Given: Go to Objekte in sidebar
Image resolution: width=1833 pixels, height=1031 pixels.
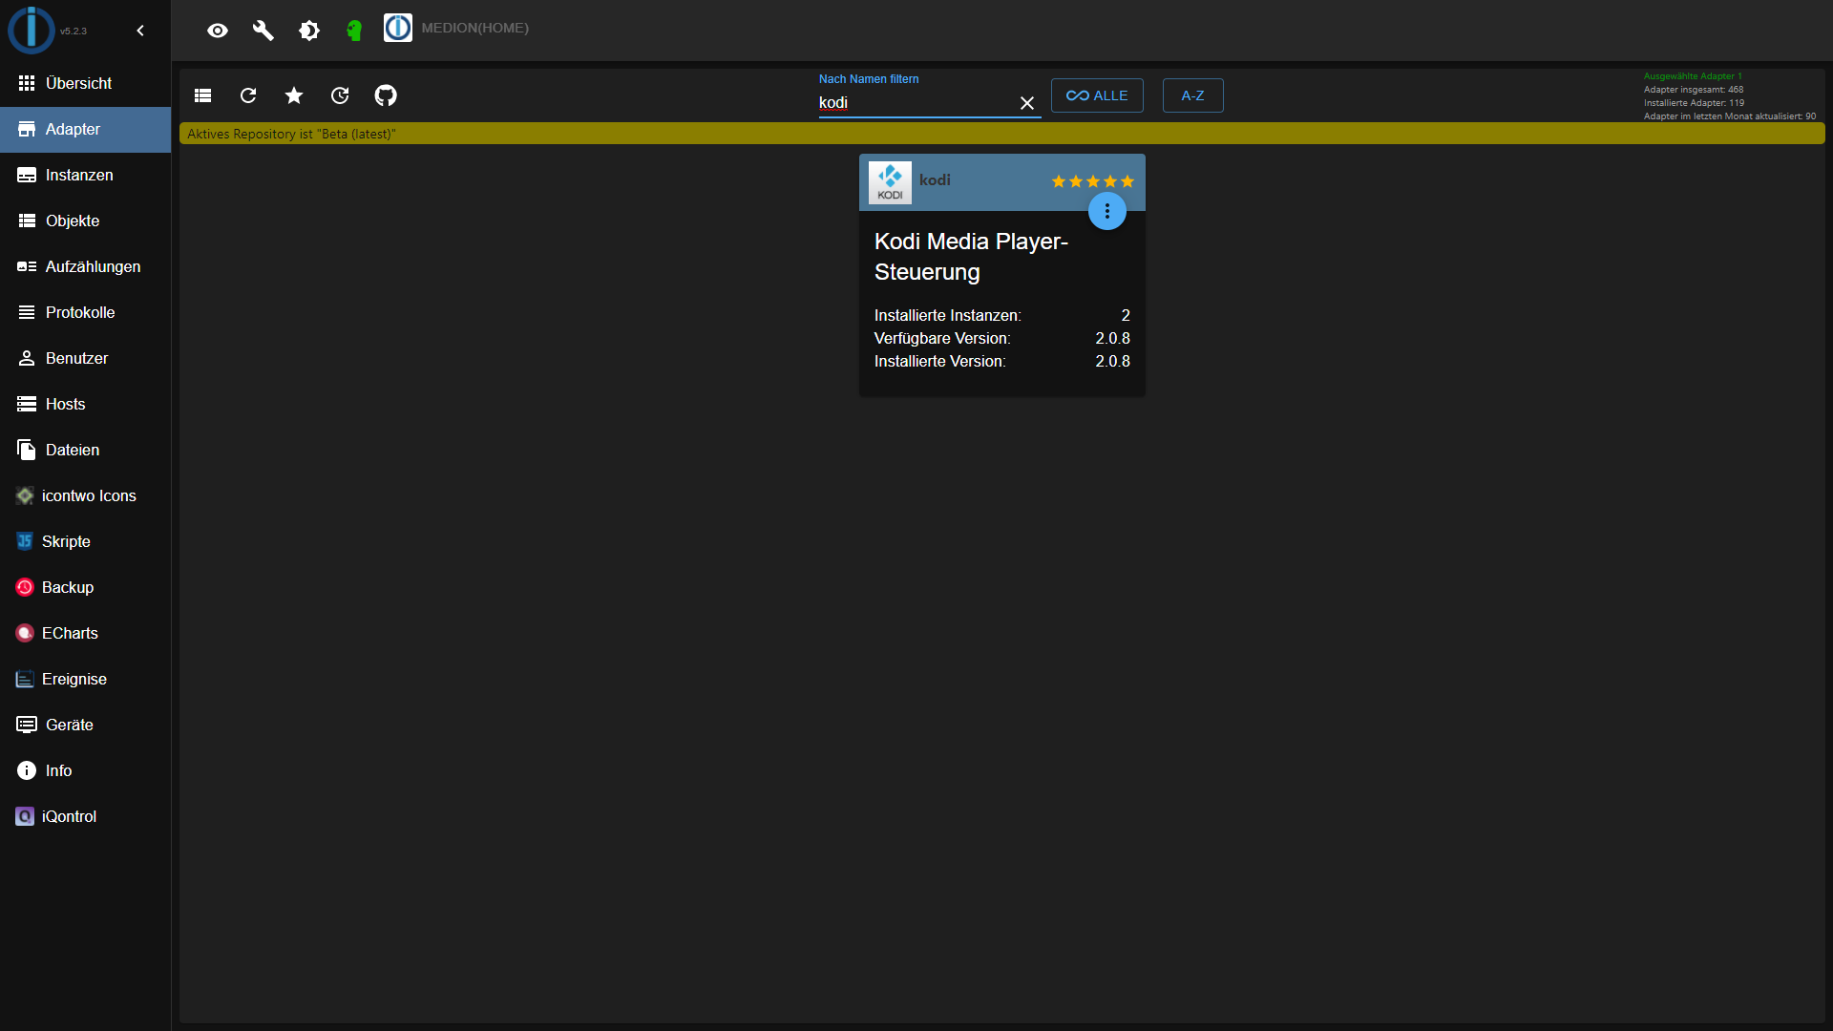Looking at the screenshot, I should click(x=73, y=221).
